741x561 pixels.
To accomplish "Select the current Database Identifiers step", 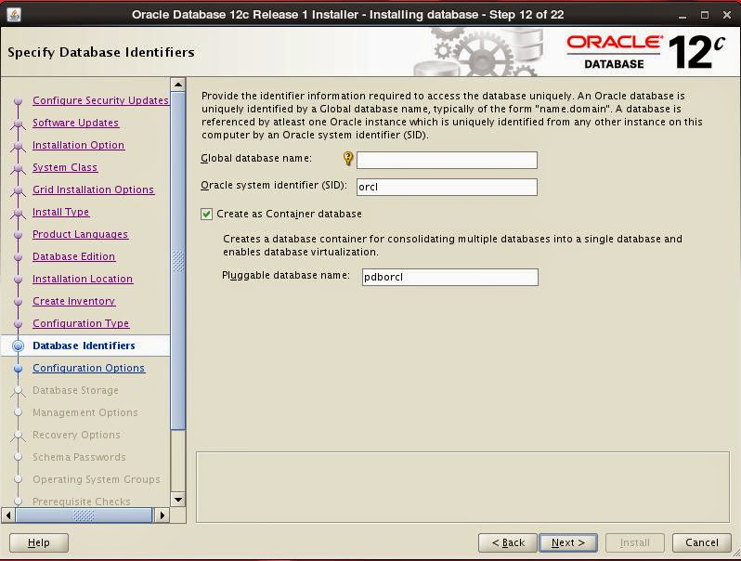I will (x=84, y=346).
